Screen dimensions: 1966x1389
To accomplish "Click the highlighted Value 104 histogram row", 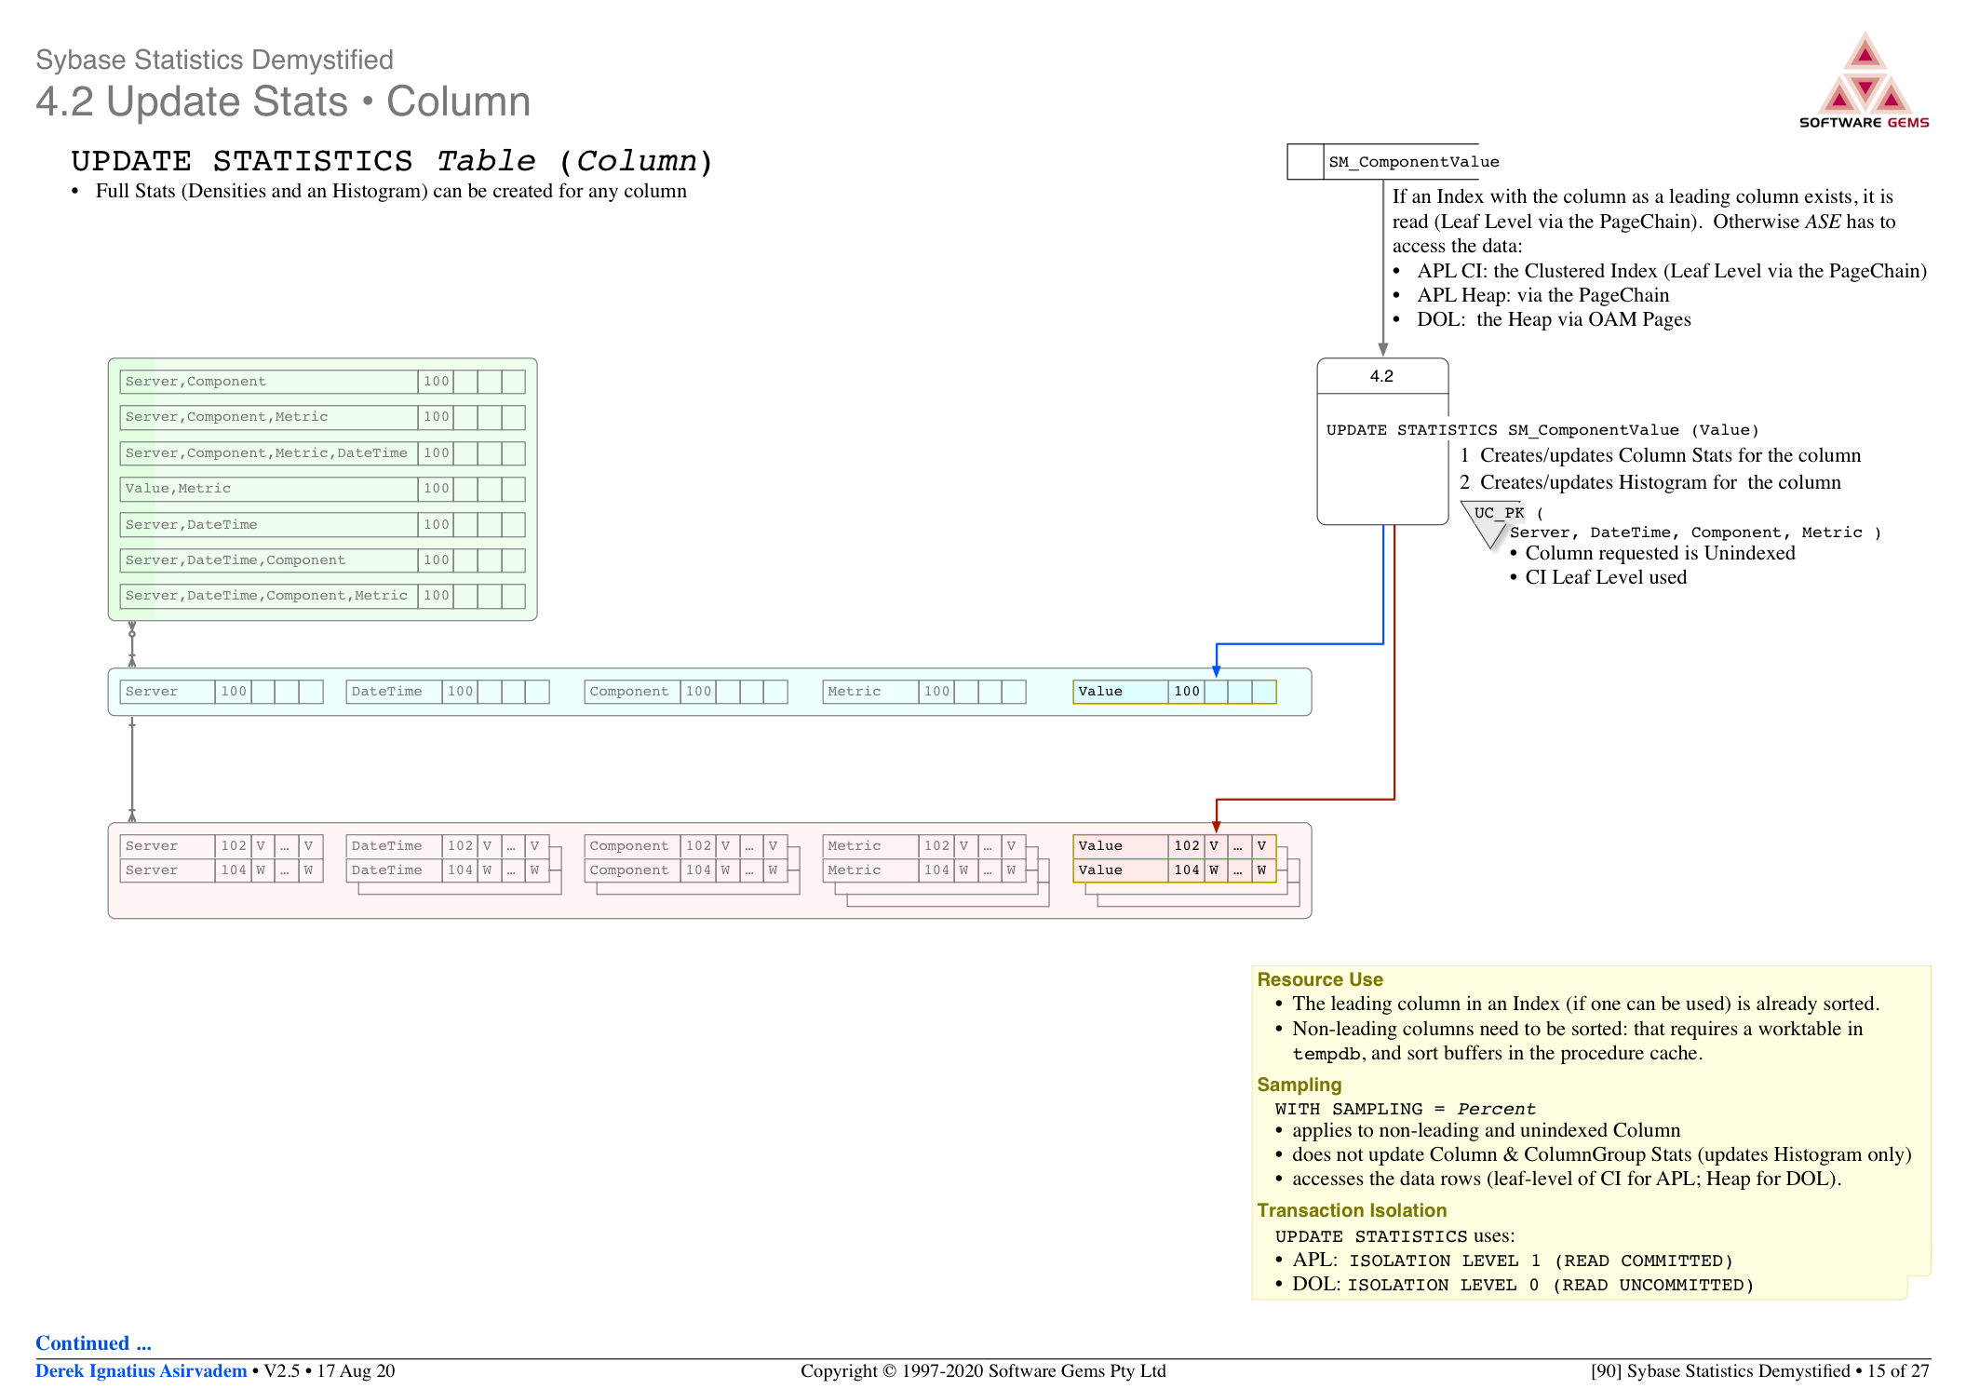I will coord(1175,870).
